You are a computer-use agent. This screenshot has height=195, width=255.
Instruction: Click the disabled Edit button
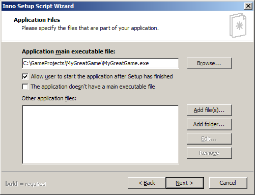coord(209,138)
